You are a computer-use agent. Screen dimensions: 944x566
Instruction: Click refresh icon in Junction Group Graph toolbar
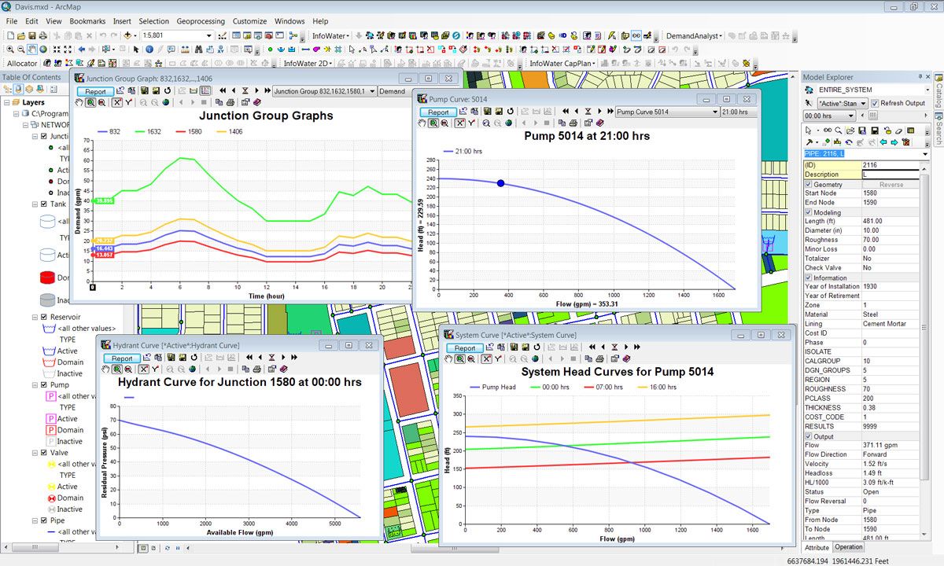(x=168, y=91)
